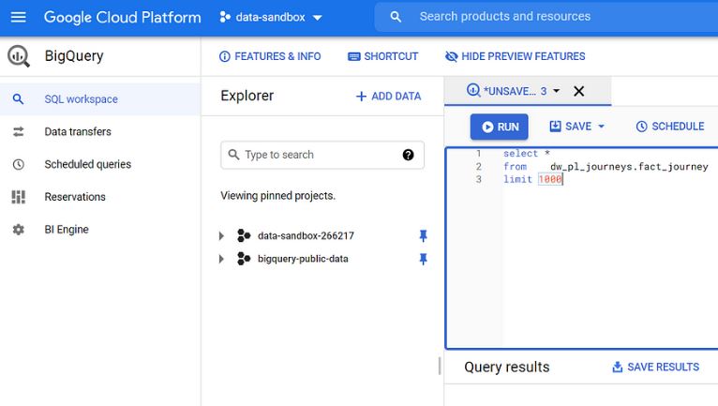Click the info circle icon beside Features
The width and height of the screenshot is (718, 406).
pyautogui.click(x=224, y=56)
